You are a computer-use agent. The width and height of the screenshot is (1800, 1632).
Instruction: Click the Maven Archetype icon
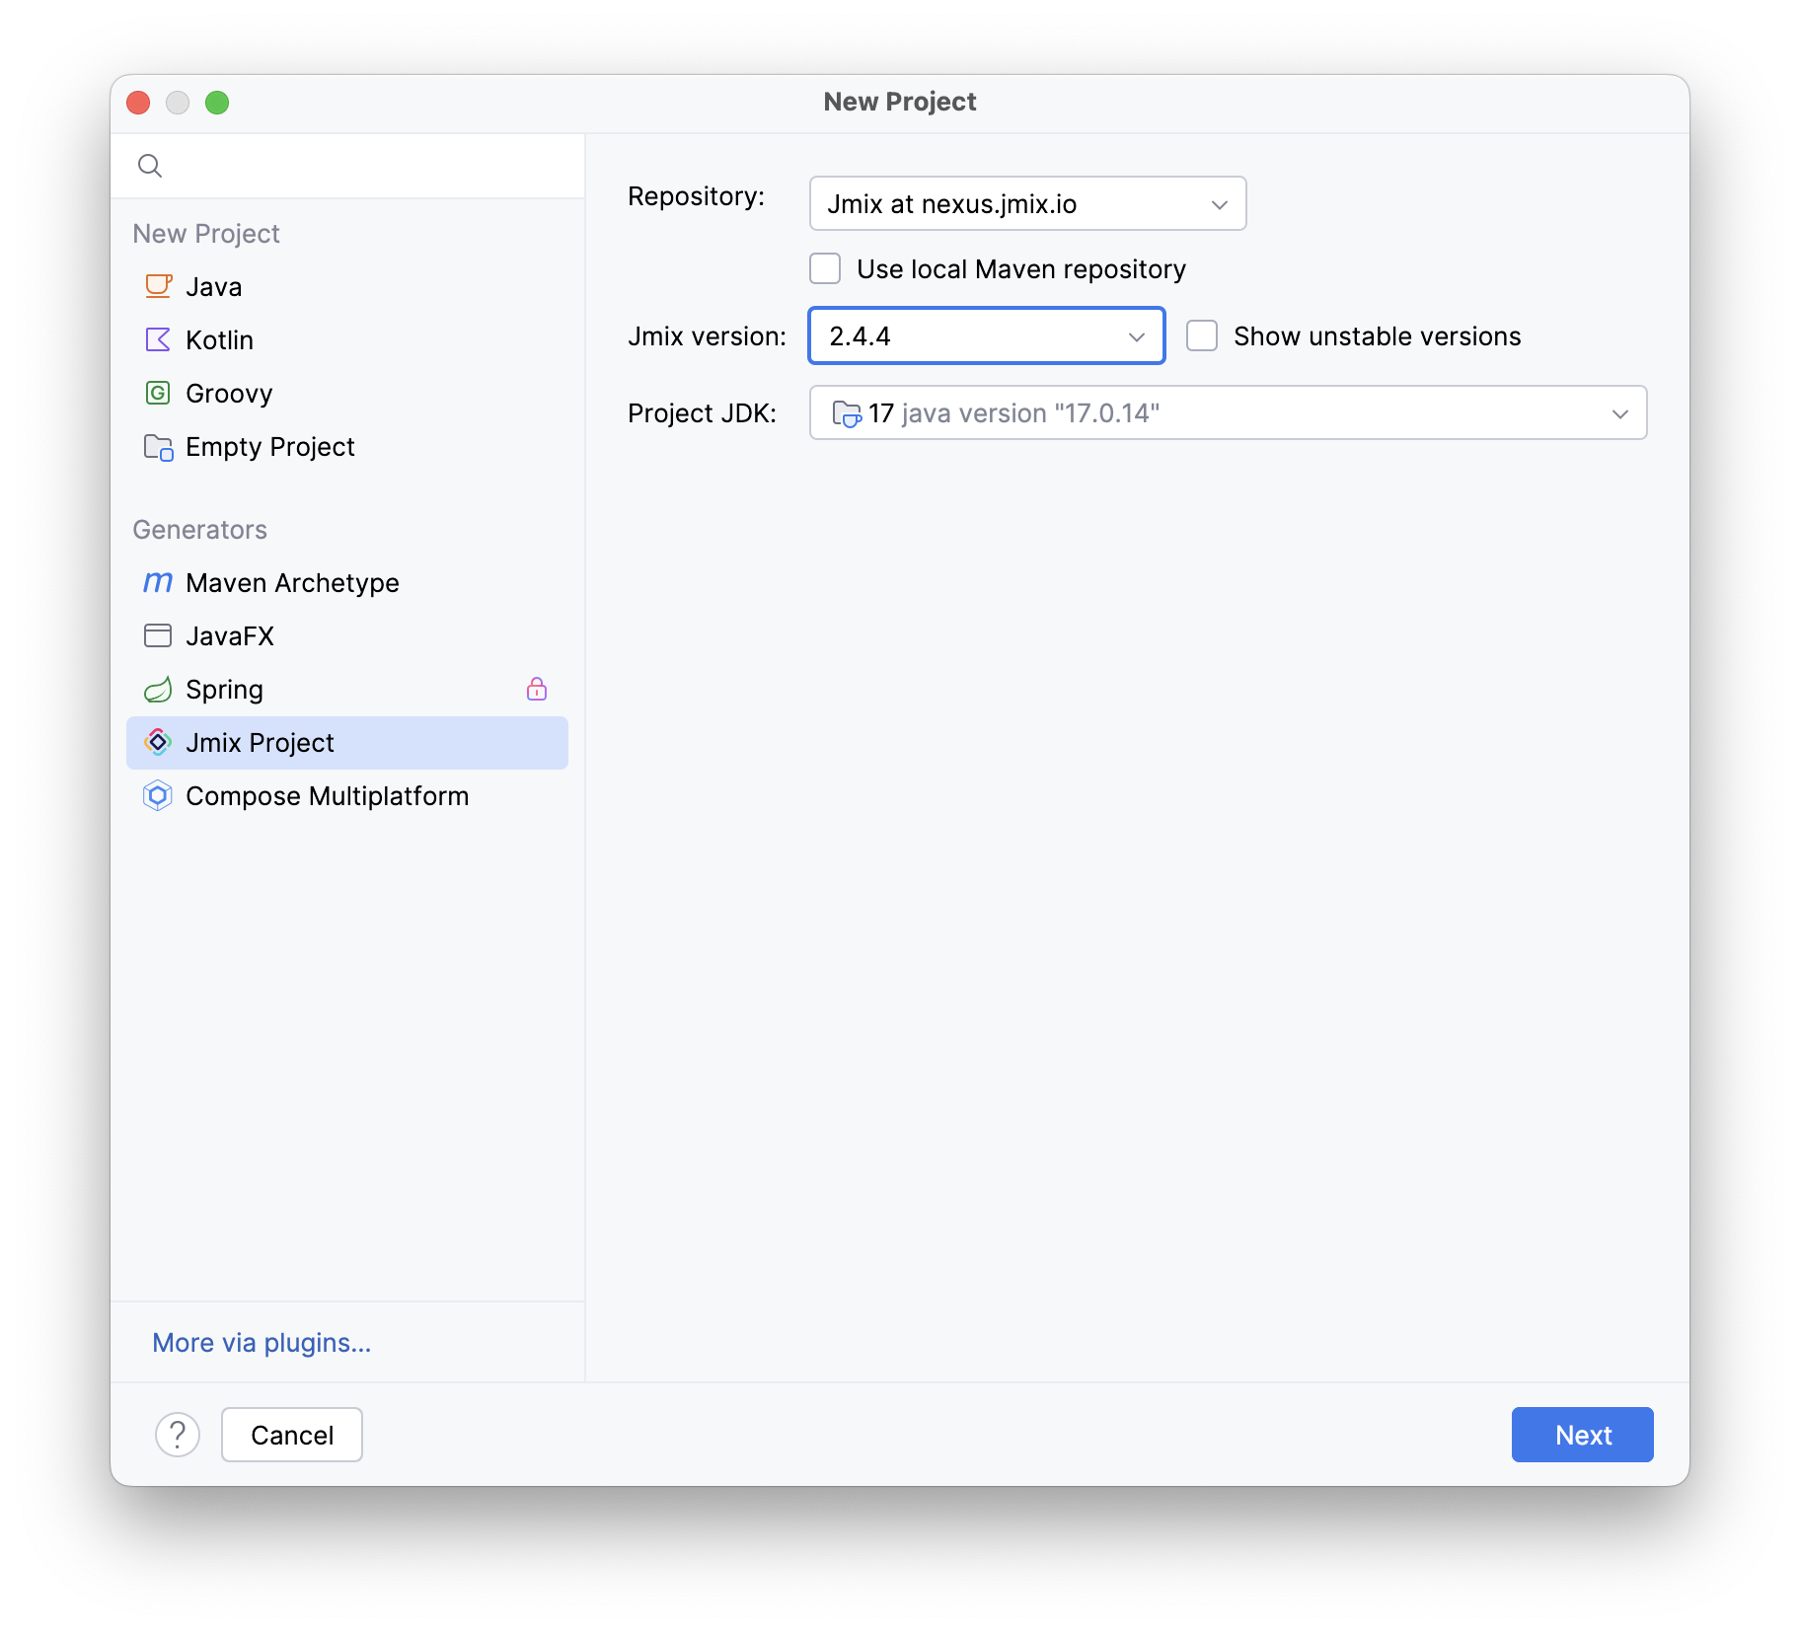[x=158, y=582]
